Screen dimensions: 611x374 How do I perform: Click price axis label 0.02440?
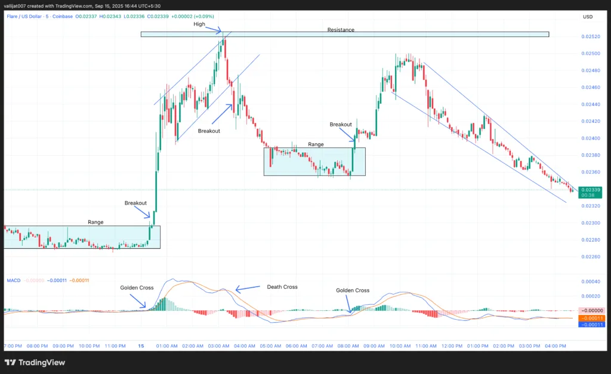tap(591, 104)
